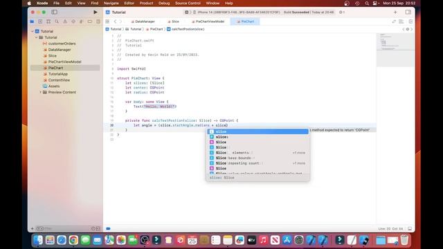Expand the Preview Content group
The image size is (443, 249).
tap(40, 92)
